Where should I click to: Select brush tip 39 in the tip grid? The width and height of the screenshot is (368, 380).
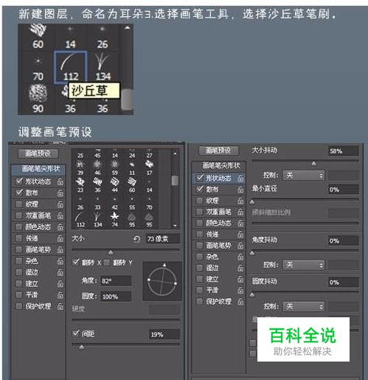[x=80, y=168]
